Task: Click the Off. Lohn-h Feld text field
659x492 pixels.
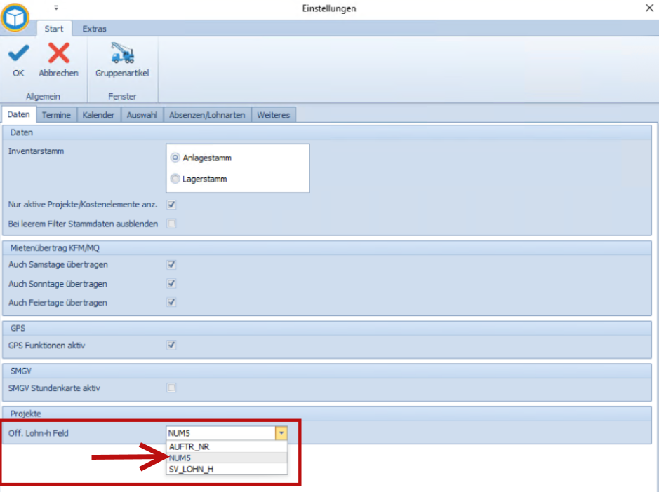Action: pyautogui.click(x=221, y=433)
